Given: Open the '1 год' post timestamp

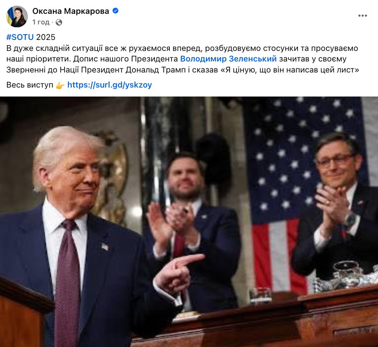Looking at the screenshot, I should 41,22.
